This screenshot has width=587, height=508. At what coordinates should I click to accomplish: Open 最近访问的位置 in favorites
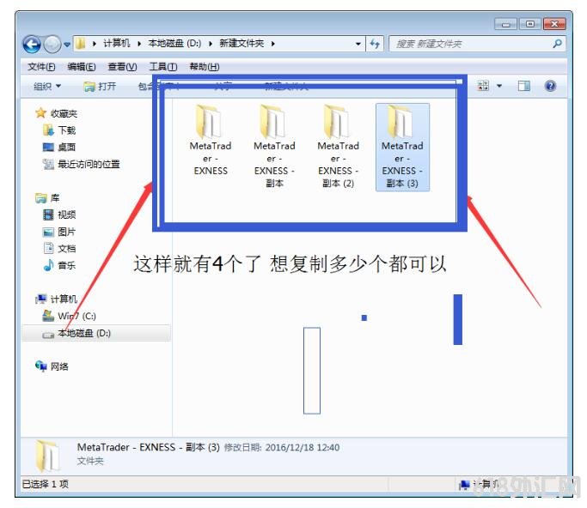point(89,164)
